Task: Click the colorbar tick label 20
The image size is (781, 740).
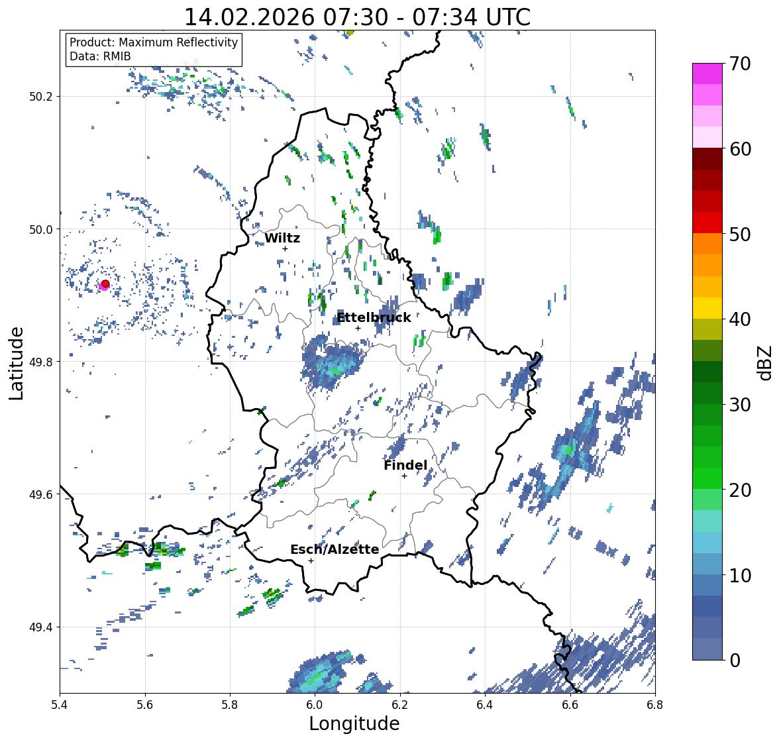Action: coord(740,490)
